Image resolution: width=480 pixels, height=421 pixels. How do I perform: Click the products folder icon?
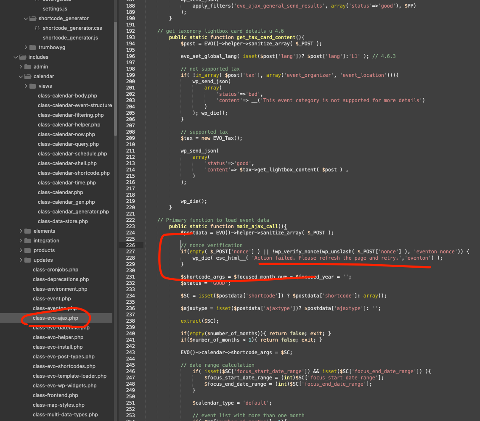(28, 250)
